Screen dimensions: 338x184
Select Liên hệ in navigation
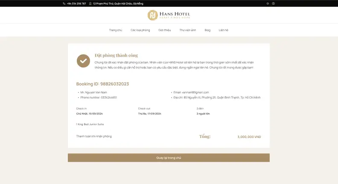pyautogui.click(x=224, y=30)
